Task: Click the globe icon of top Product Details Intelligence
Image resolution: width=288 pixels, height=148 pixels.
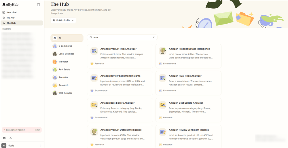Action: click(162, 51)
